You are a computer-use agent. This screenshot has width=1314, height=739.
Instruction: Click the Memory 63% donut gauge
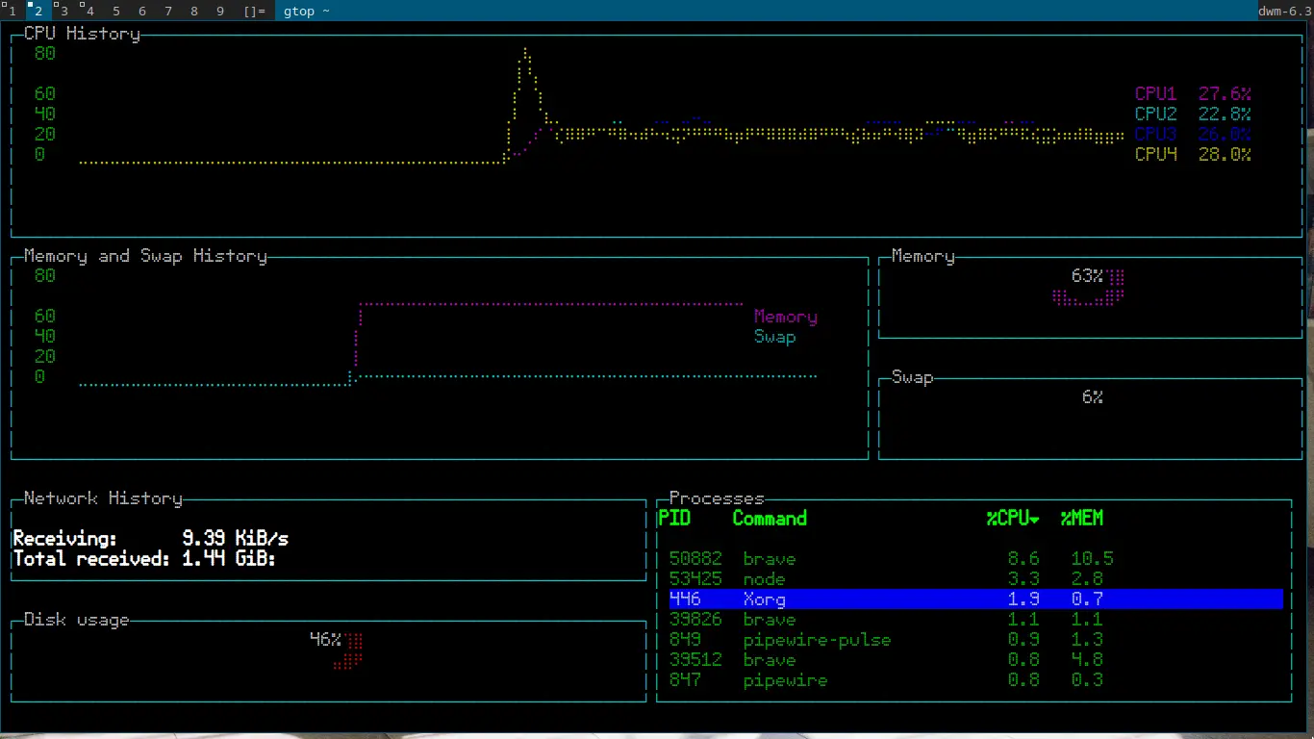click(1091, 288)
